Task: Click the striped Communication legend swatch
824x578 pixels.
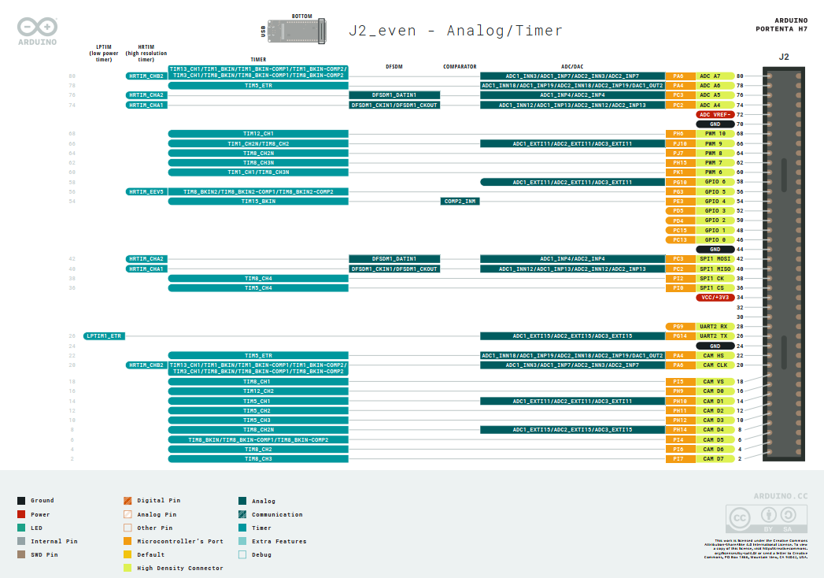Action: (242, 514)
